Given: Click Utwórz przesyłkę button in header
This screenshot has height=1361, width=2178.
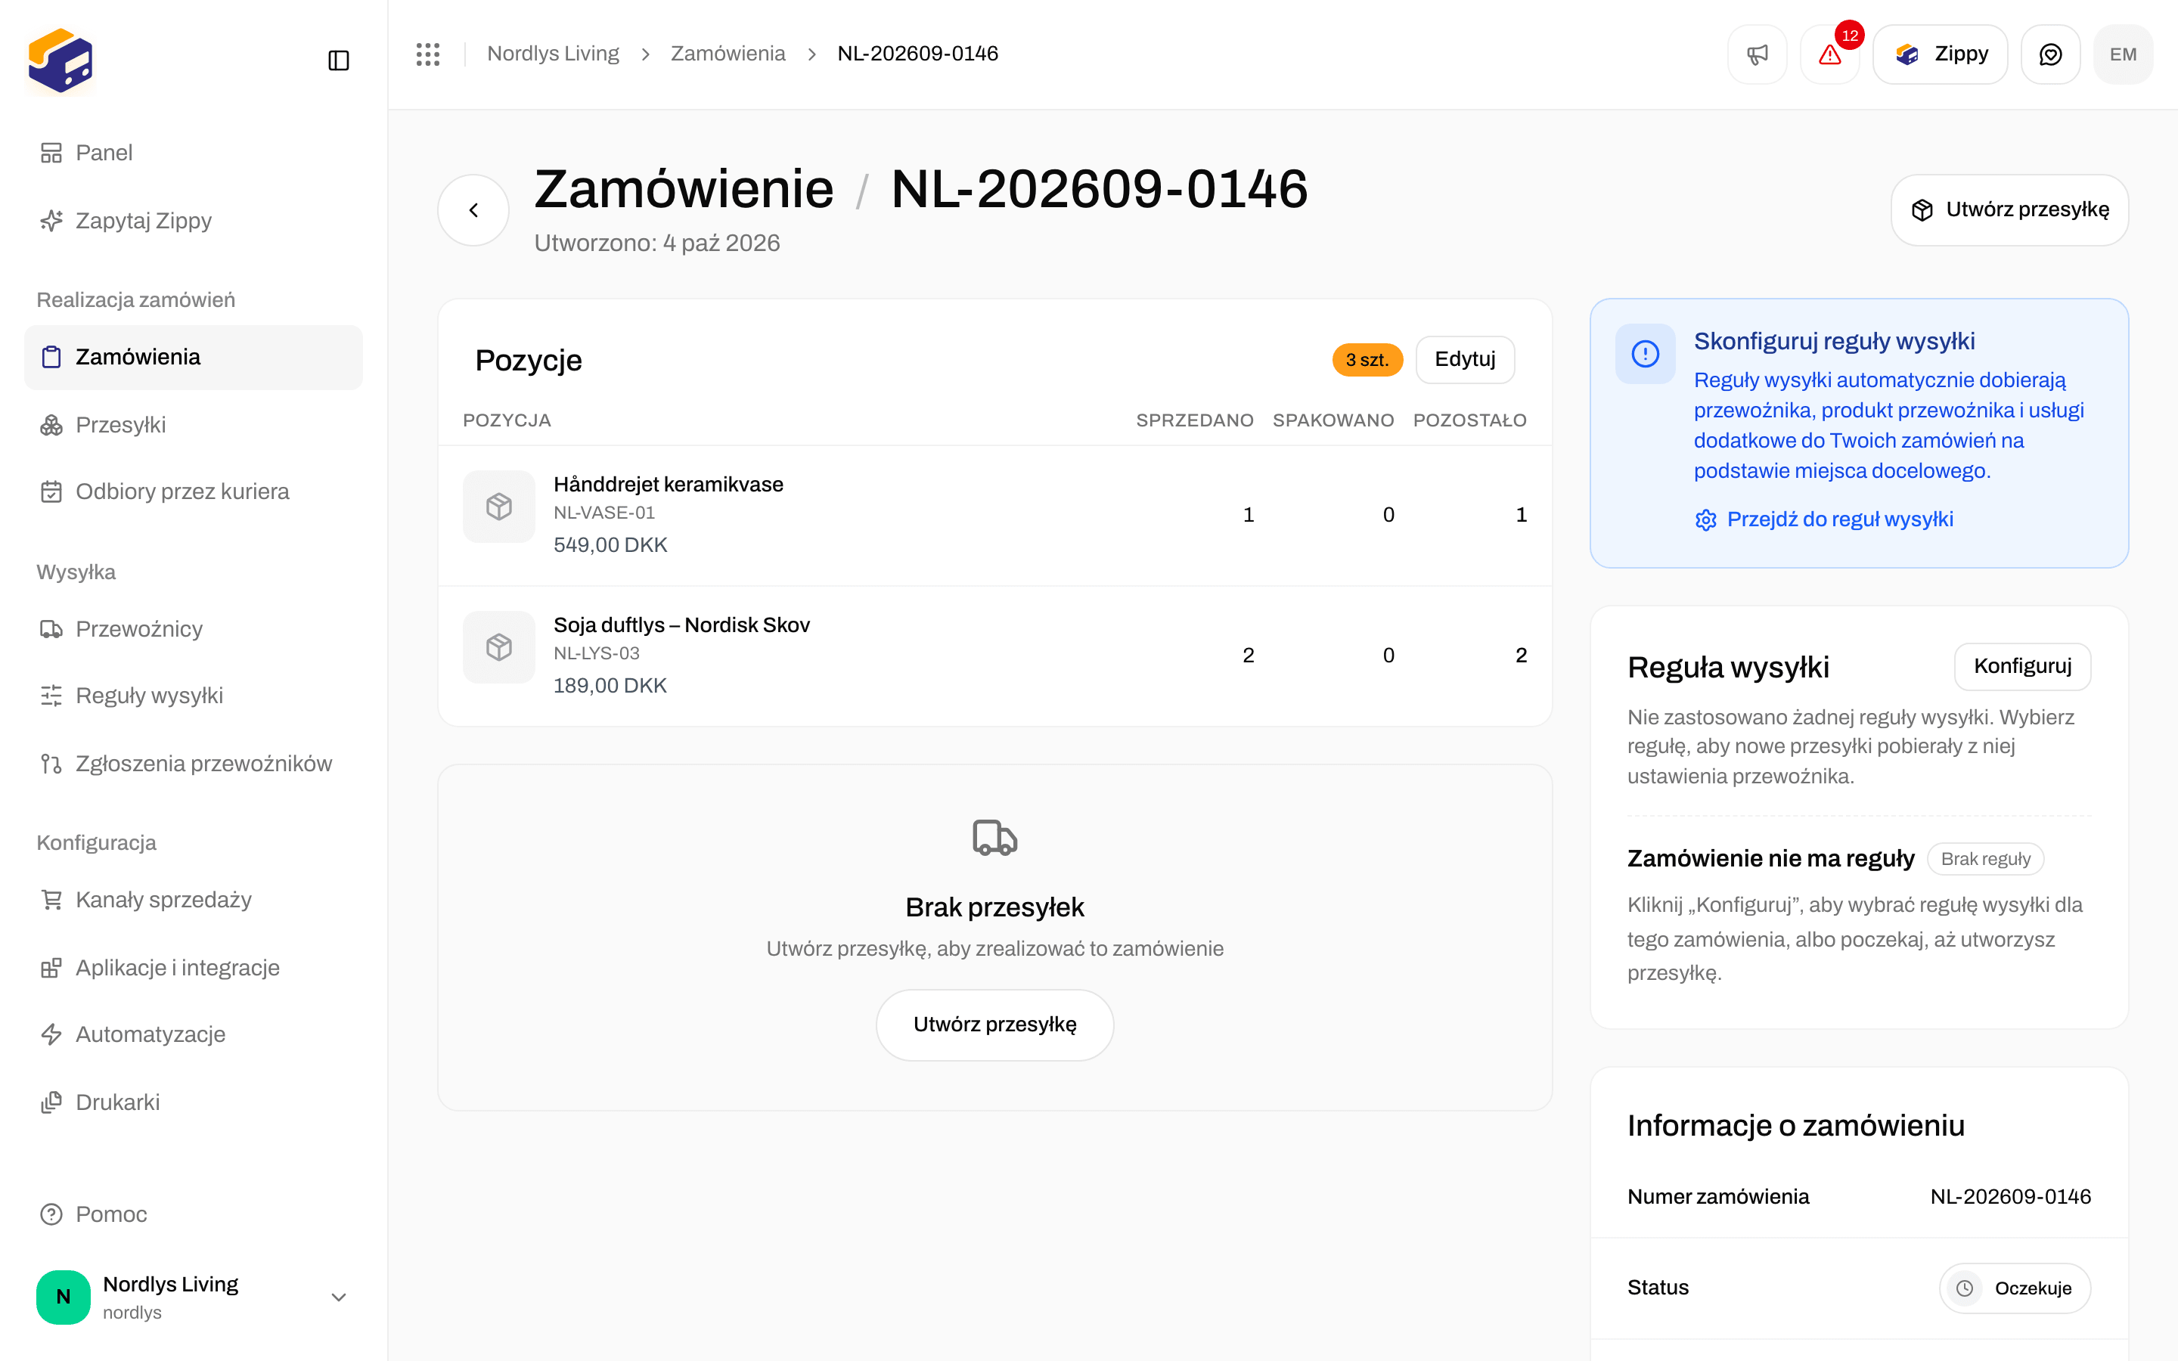Looking at the screenshot, I should click(2009, 209).
